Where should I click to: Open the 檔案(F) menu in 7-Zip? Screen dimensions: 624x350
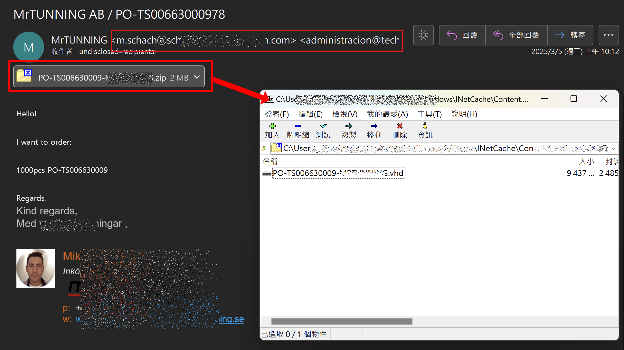coord(277,114)
